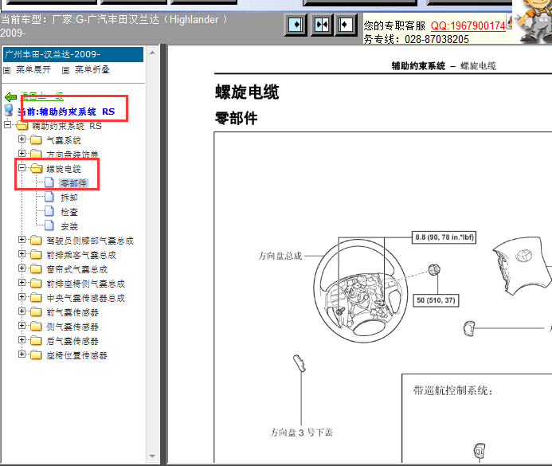Click the sidebar scroll down arrow
Viewport: 552px width, 466px height.
coord(152,456)
